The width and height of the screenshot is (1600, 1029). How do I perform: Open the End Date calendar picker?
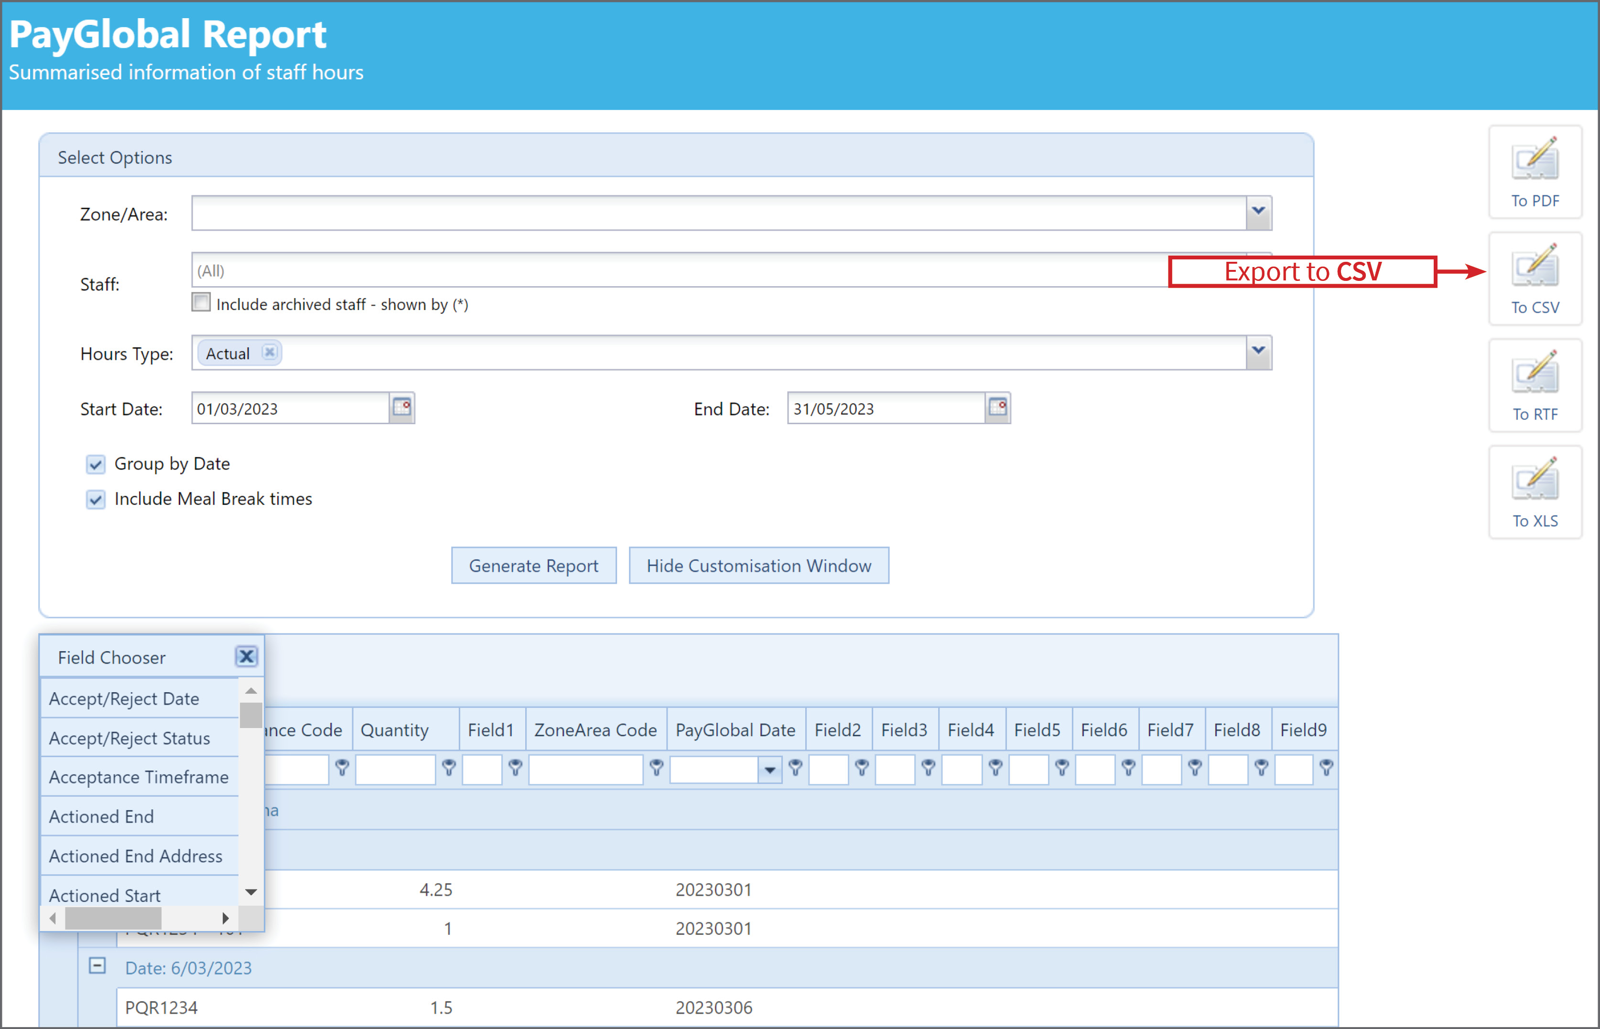998,407
